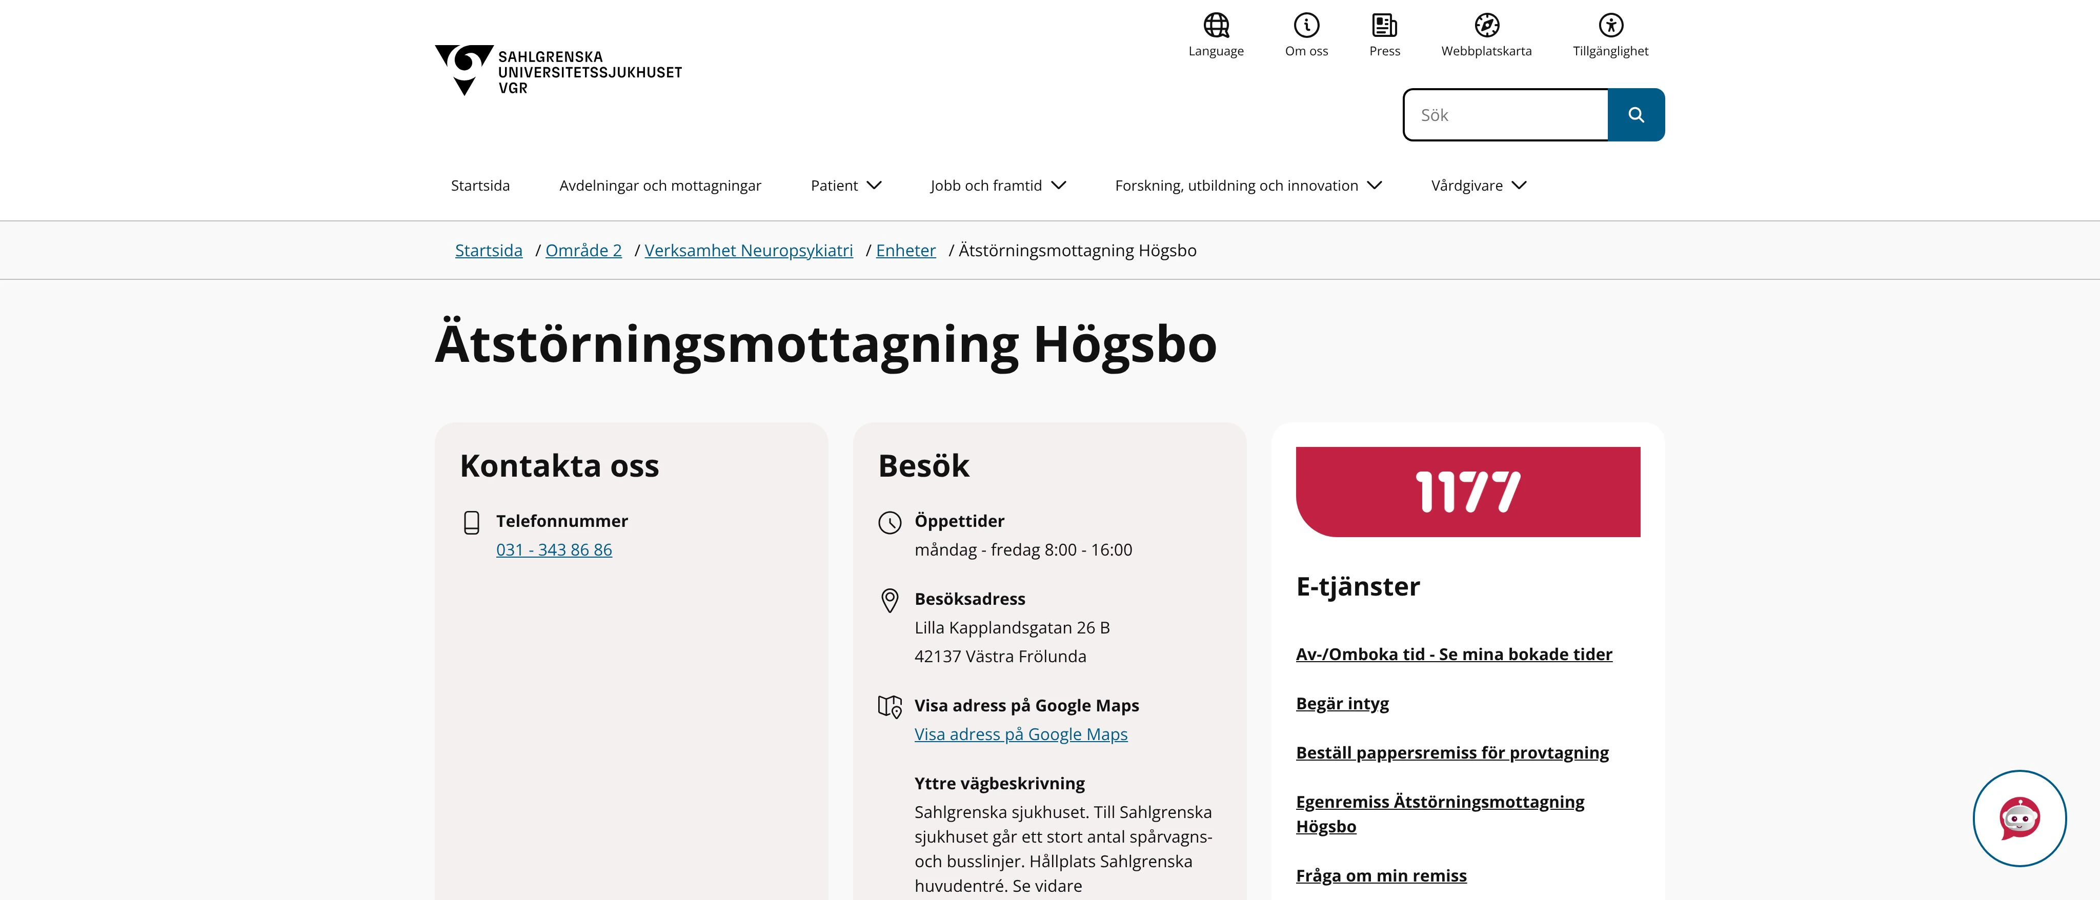Image resolution: width=2100 pixels, height=900 pixels.
Task: Open the Press newspaper icon
Action: (x=1384, y=25)
